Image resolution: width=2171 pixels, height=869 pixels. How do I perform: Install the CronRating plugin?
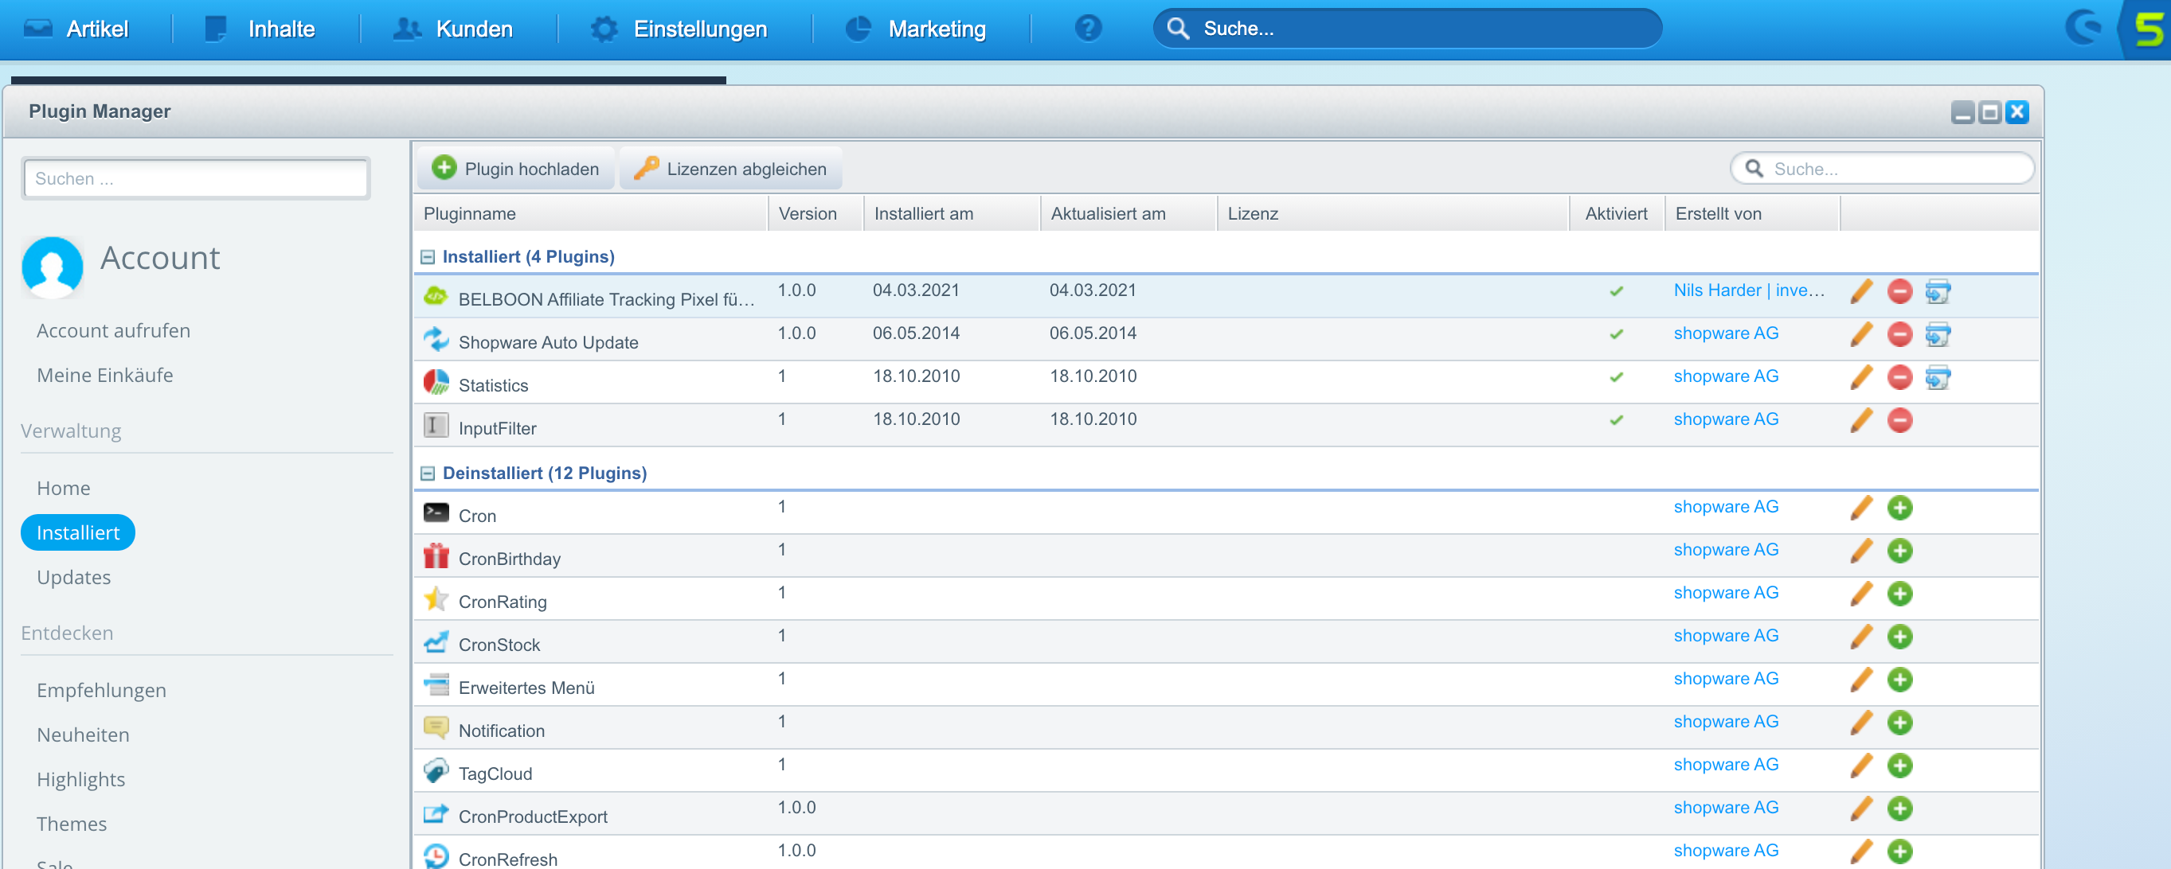pyautogui.click(x=1899, y=594)
